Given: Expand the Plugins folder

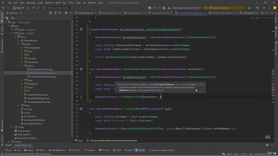Looking at the screenshot, I should [x=12, y=30].
